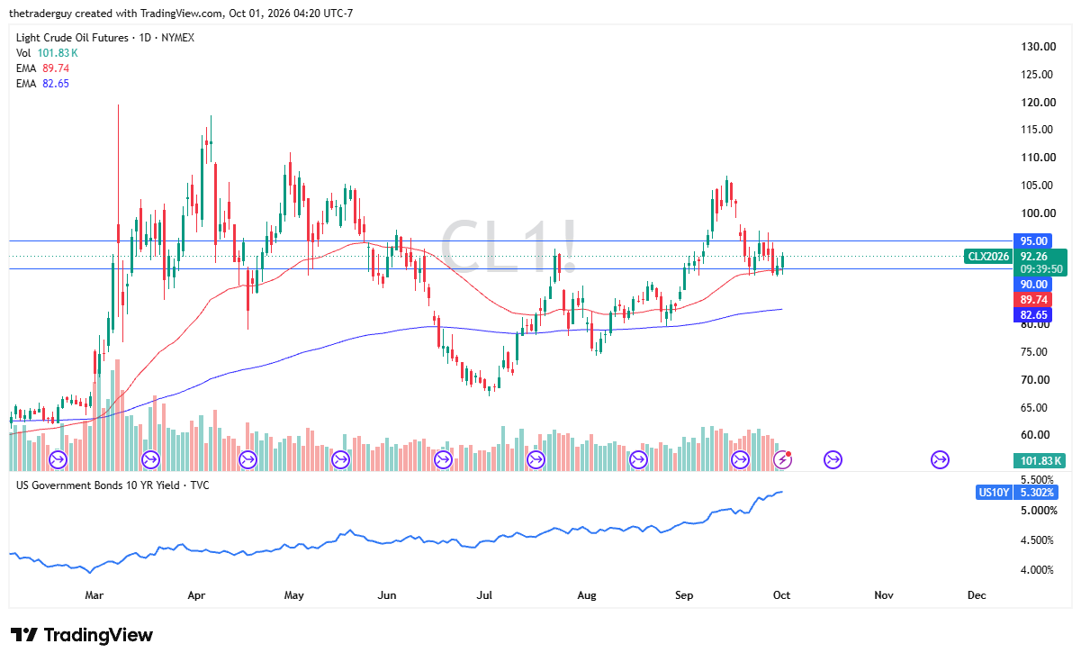The height and width of the screenshot is (662, 1081).
Task: Open the Light Crude Oil Futures symbol title
Action: pyautogui.click(x=105, y=38)
